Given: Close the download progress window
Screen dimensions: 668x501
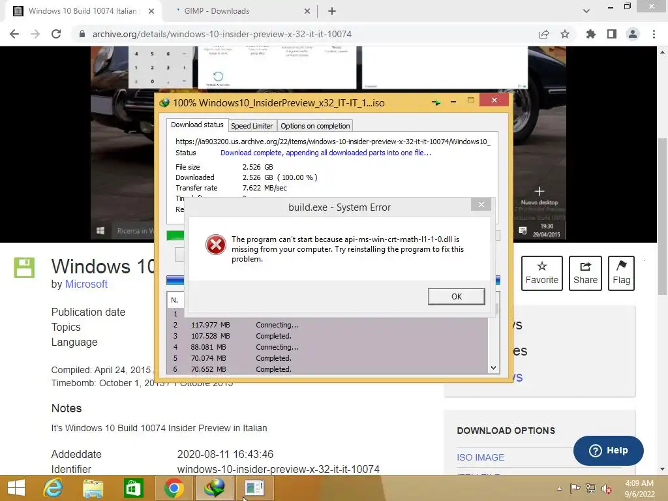Looking at the screenshot, I should (494, 100).
